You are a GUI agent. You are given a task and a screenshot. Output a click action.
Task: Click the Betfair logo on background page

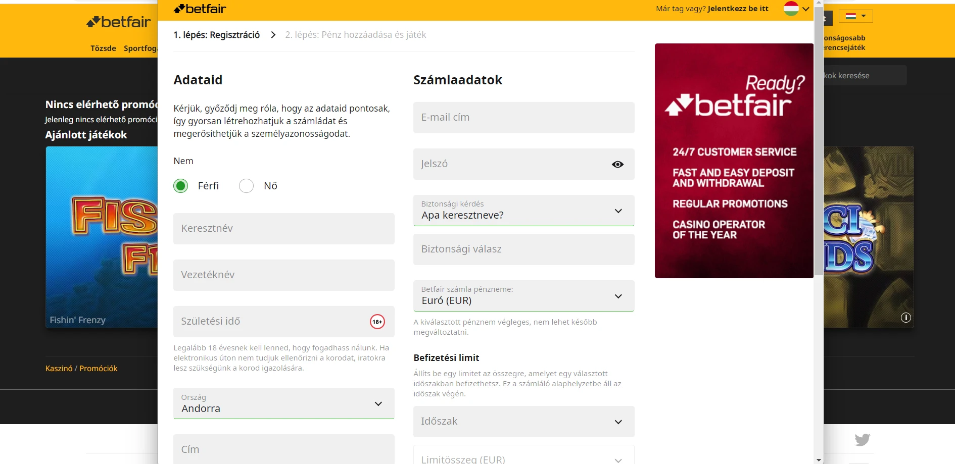tap(119, 22)
